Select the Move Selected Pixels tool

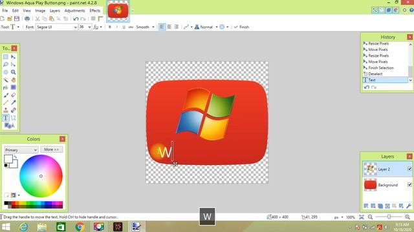pos(13,57)
